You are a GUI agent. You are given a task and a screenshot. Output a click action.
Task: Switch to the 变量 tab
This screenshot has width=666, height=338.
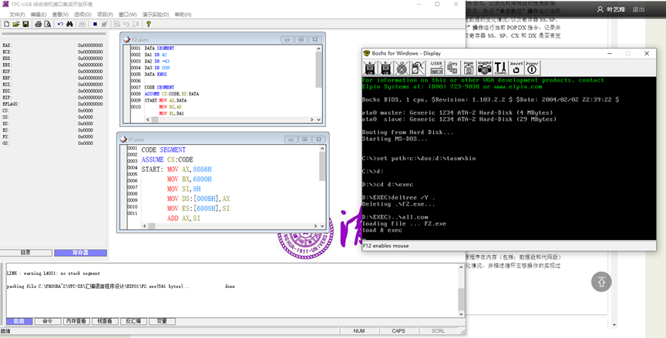(162, 322)
